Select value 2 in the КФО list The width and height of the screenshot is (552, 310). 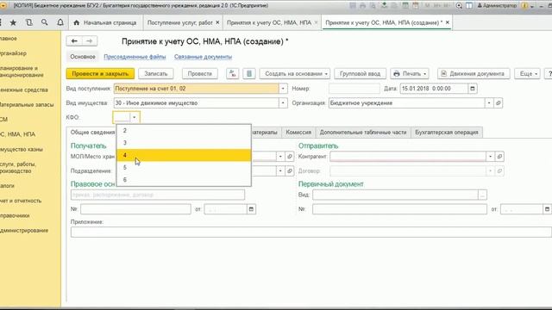[x=184, y=131]
